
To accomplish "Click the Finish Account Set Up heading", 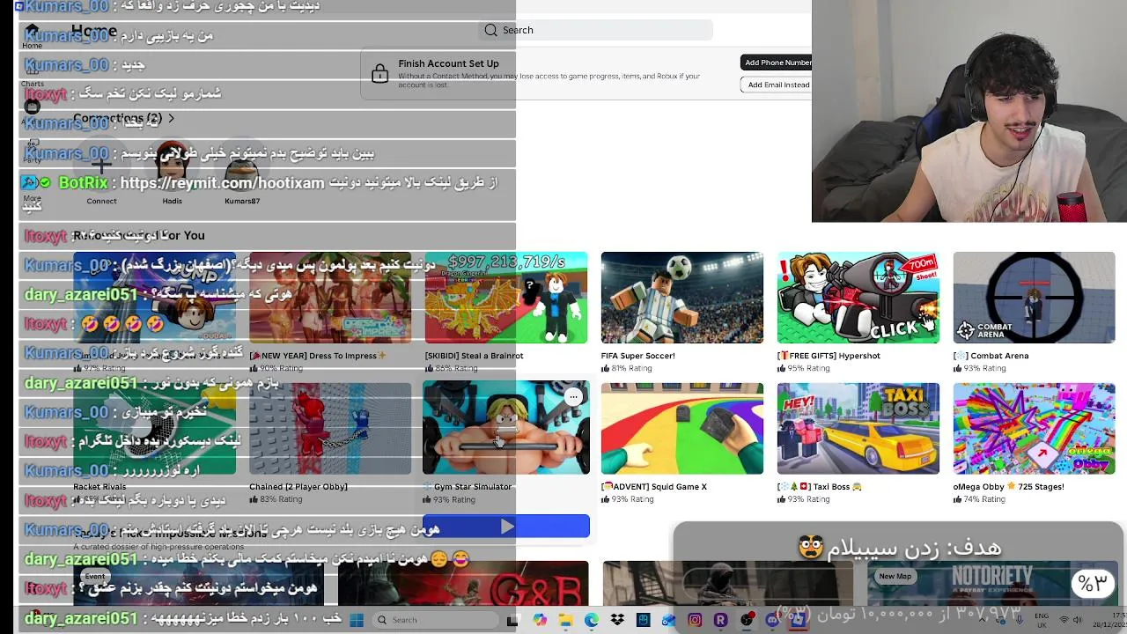I will [448, 63].
